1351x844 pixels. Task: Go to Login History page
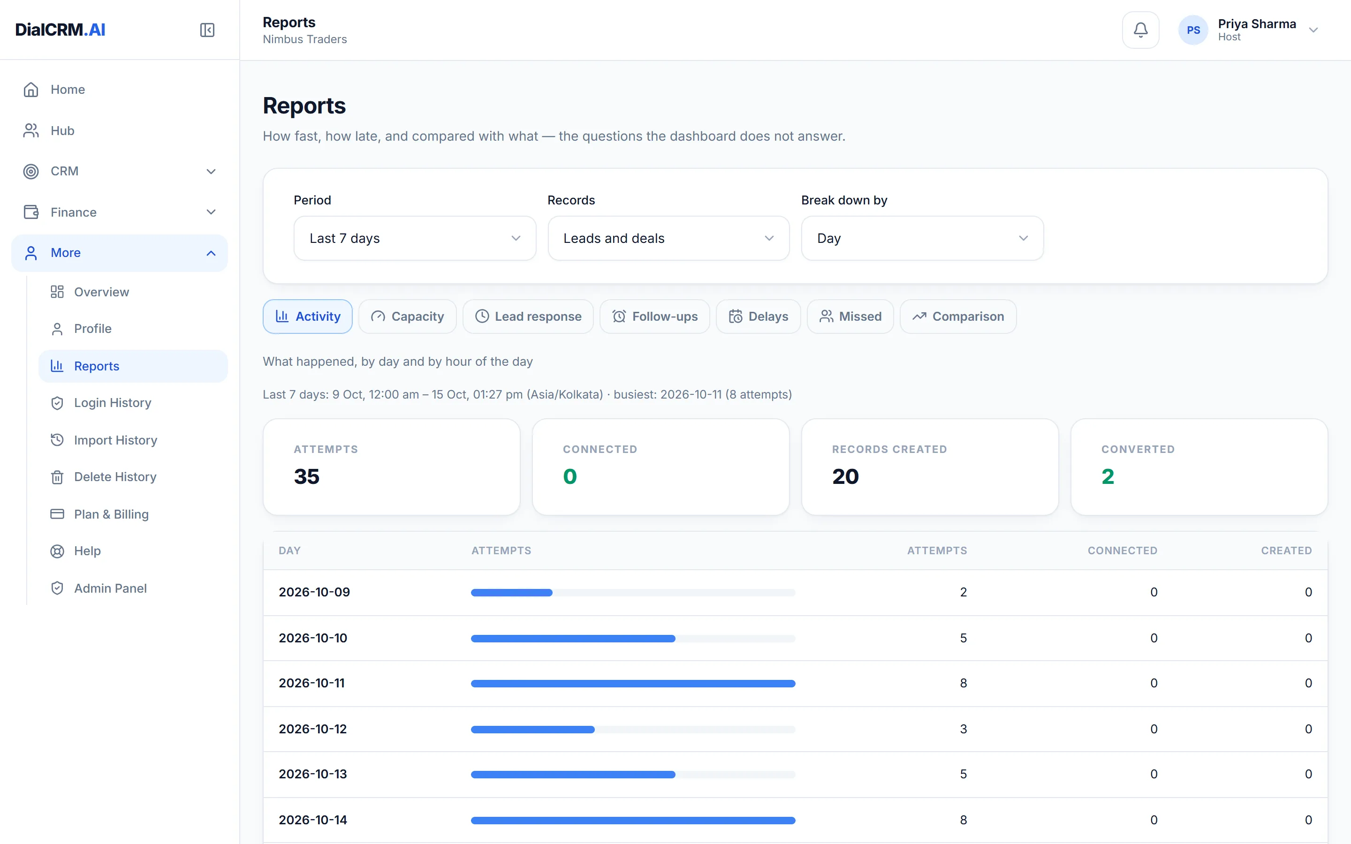[133, 403]
